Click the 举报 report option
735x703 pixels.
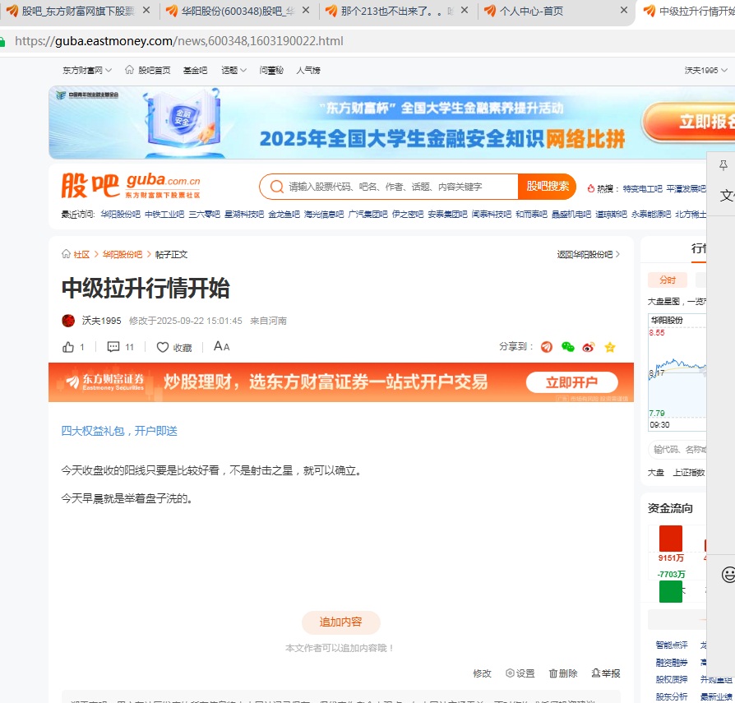(x=606, y=673)
